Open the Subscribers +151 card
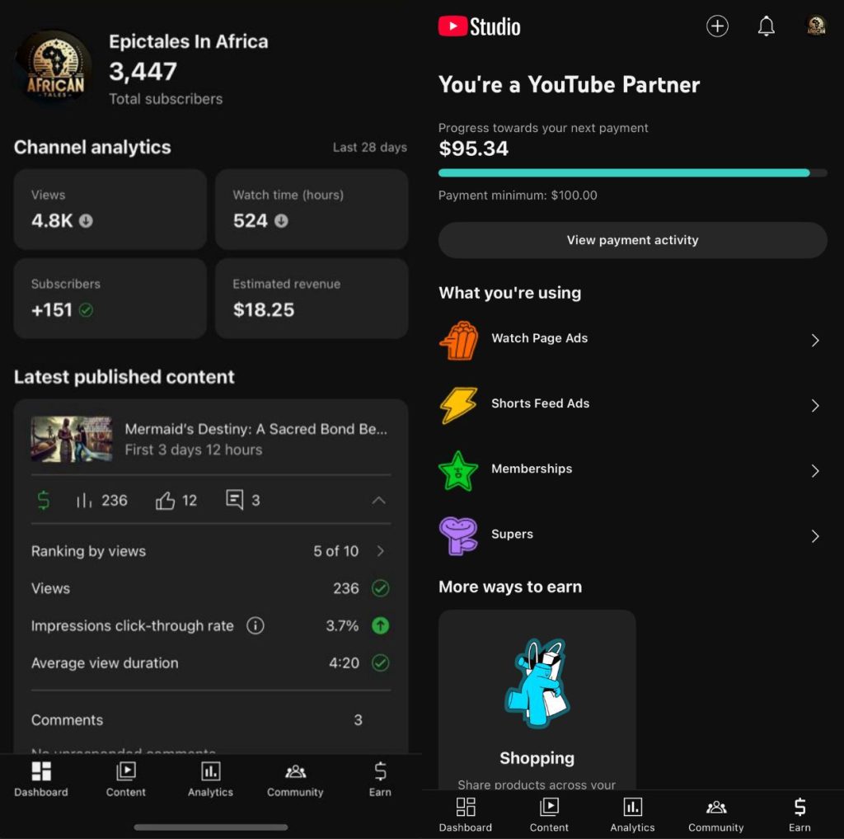 (x=110, y=298)
